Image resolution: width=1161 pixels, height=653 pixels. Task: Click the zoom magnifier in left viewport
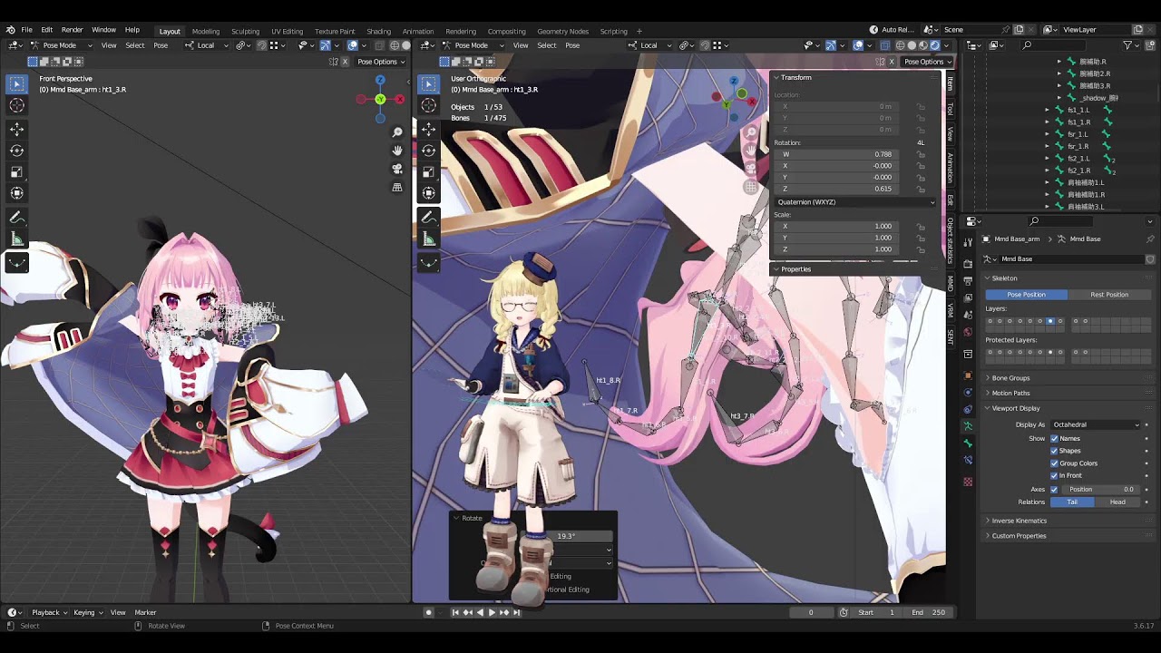click(397, 132)
